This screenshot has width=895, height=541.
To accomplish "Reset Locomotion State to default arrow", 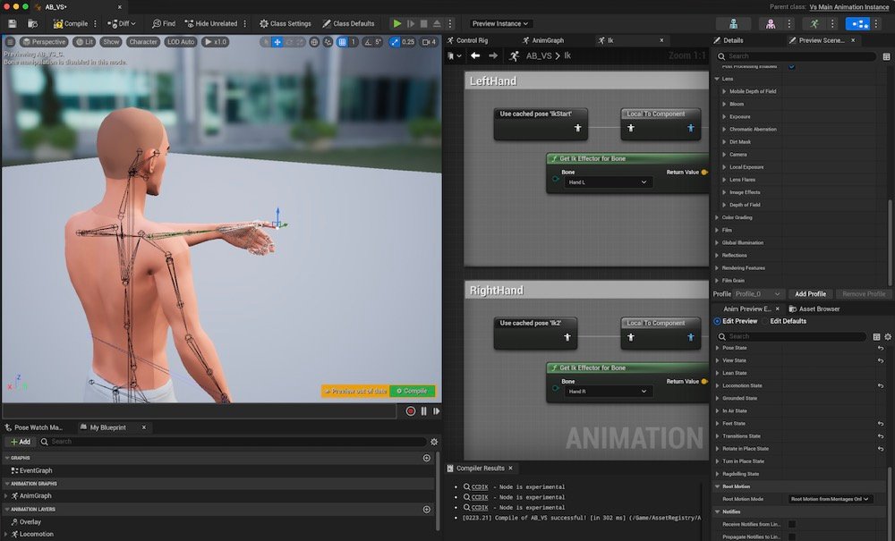I will click(880, 385).
